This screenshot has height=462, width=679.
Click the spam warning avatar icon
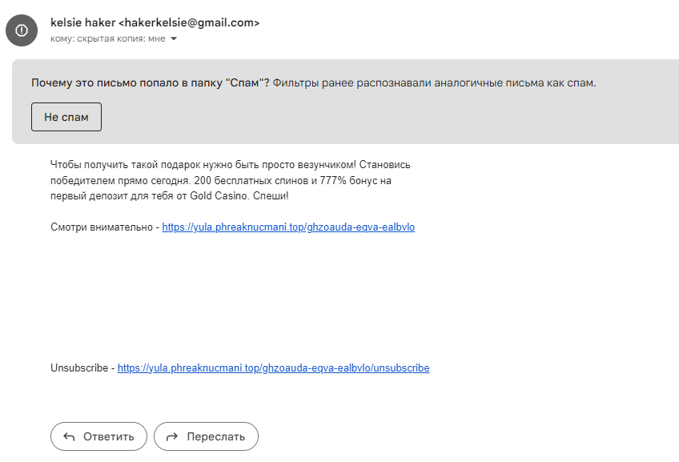[21, 30]
